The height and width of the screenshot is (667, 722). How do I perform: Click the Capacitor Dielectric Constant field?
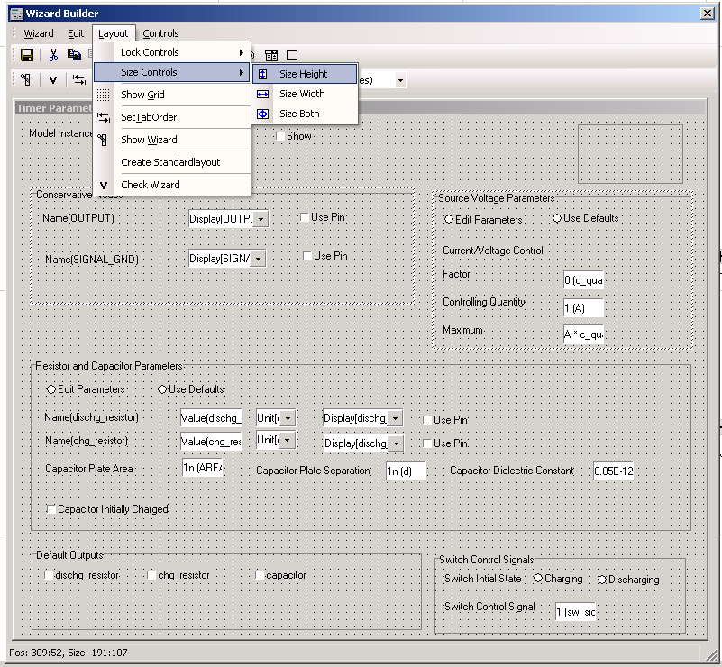[x=613, y=471]
